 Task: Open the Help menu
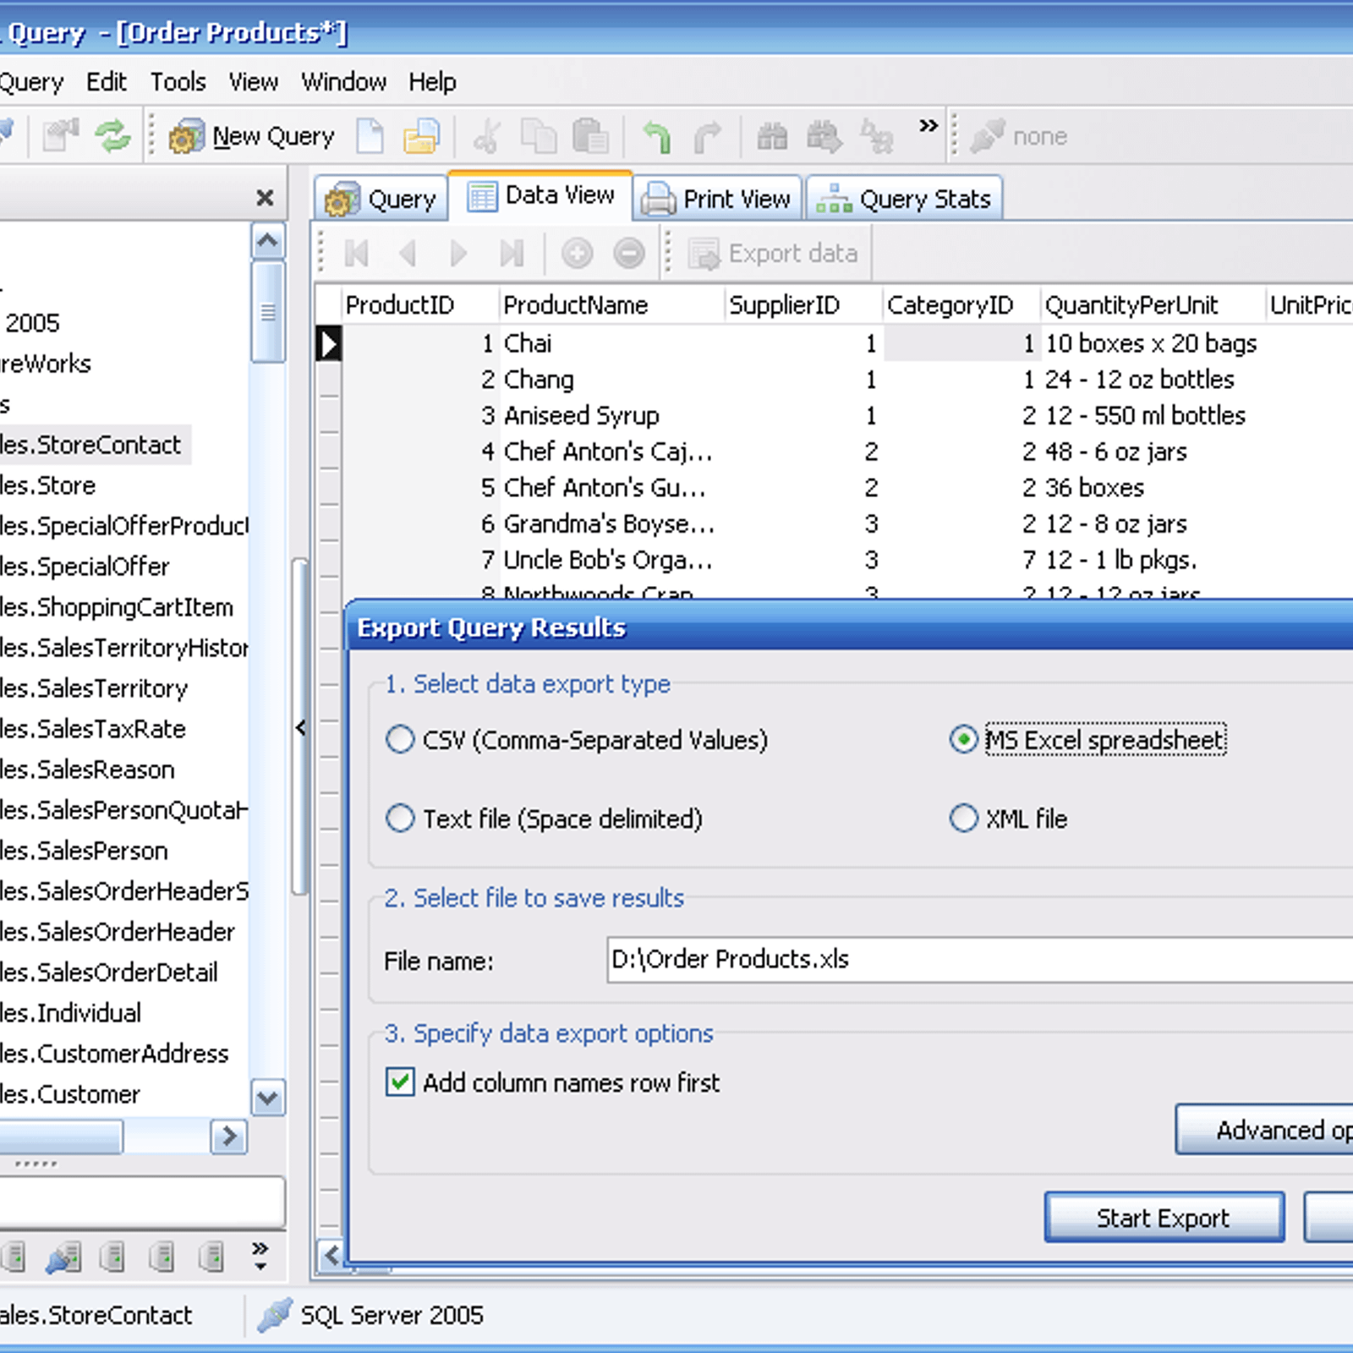[x=432, y=82]
